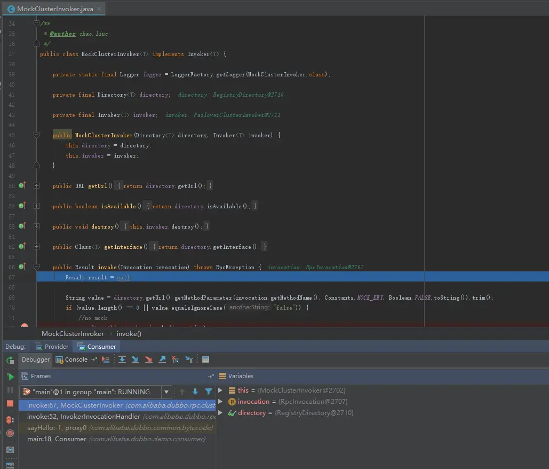Click invoke() in the breadcrumb bar

pos(129,334)
